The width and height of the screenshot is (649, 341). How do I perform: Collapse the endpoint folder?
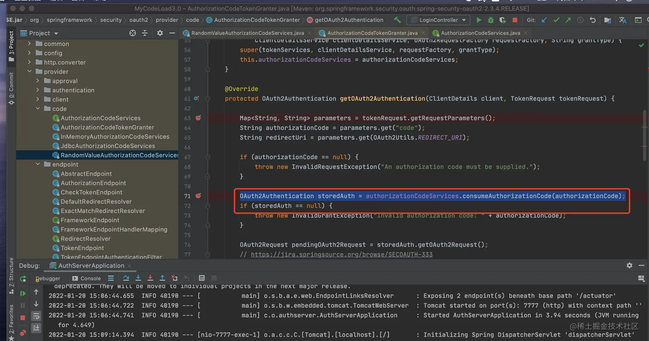pyautogui.click(x=38, y=164)
